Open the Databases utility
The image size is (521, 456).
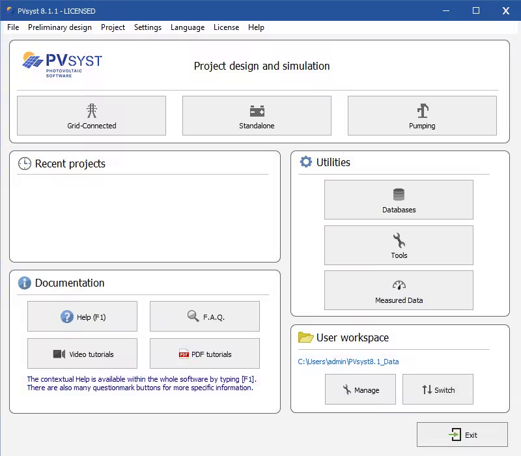click(x=399, y=200)
